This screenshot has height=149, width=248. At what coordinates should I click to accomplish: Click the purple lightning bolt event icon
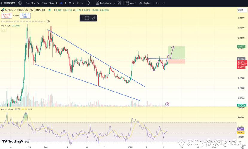coord(167,104)
